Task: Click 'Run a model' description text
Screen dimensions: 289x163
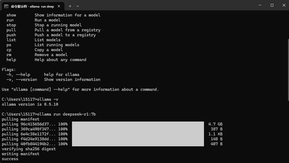Action: pos(47,20)
